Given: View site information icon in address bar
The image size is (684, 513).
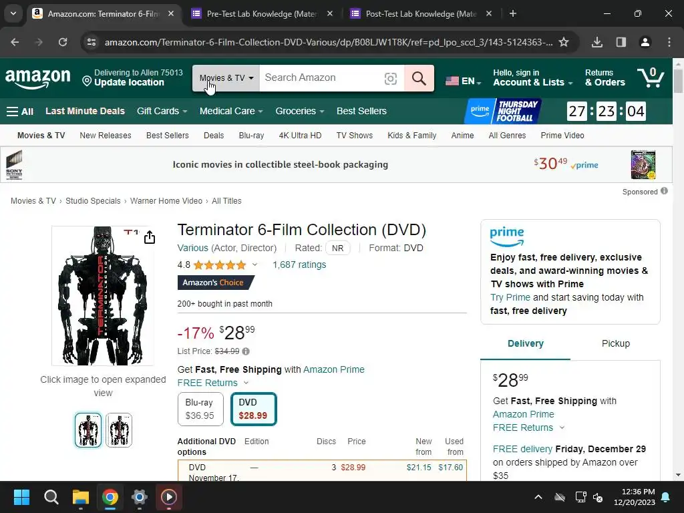Looking at the screenshot, I should pos(92,42).
